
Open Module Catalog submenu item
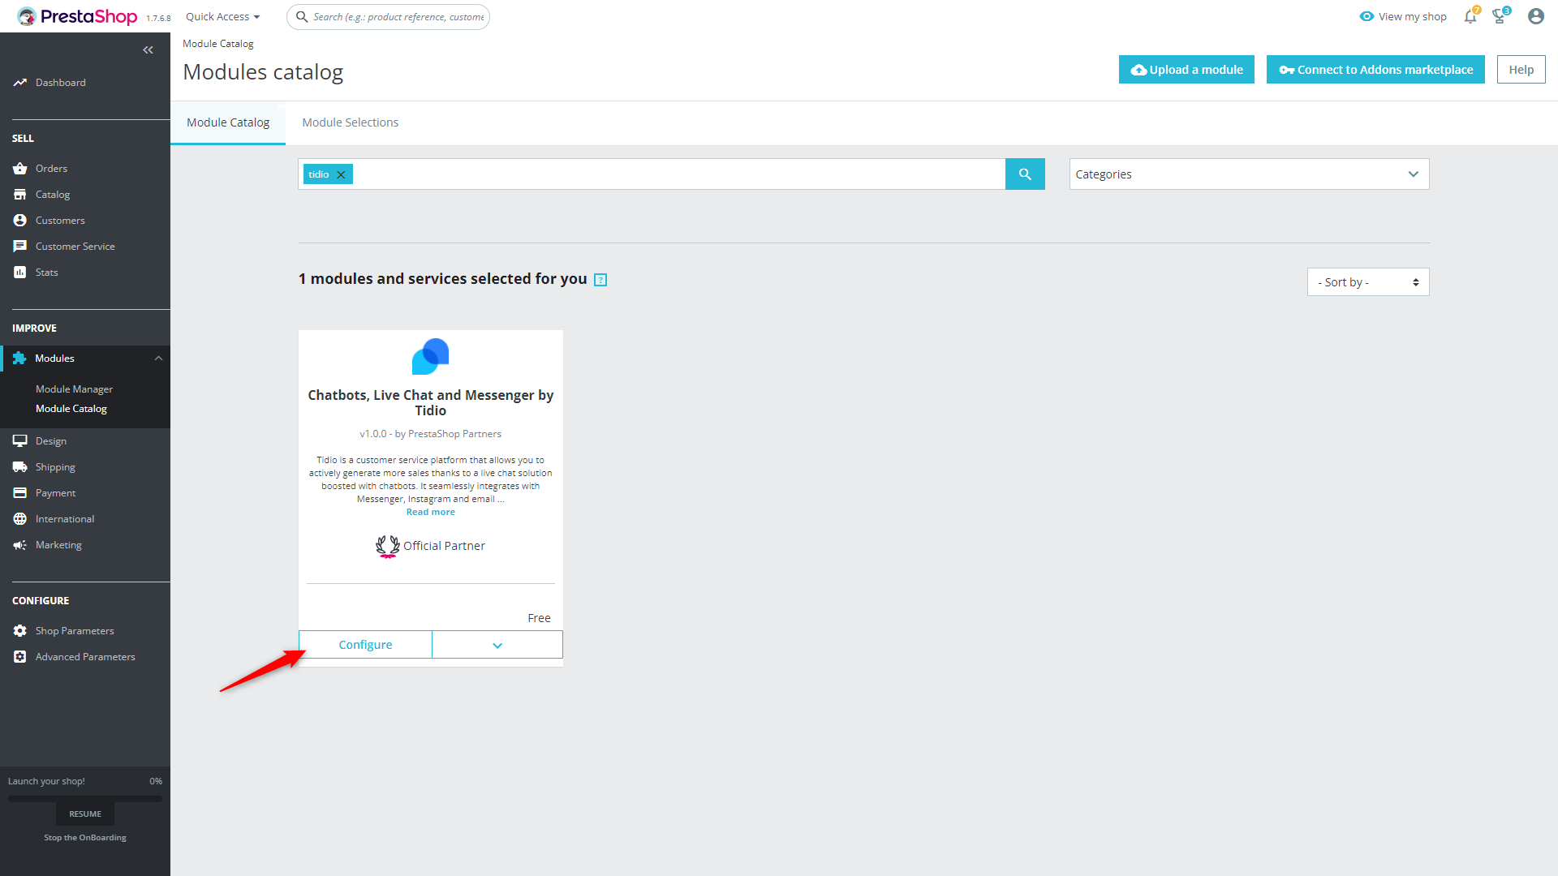(x=71, y=409)
